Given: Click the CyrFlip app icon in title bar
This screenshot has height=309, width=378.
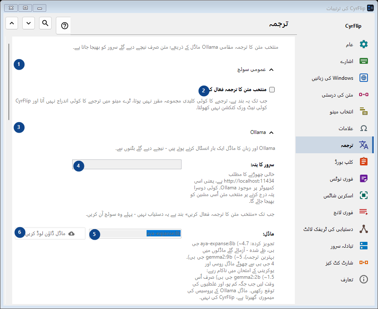Looking at the screenshot, I should pyautogui.click(x=370, y=8).
